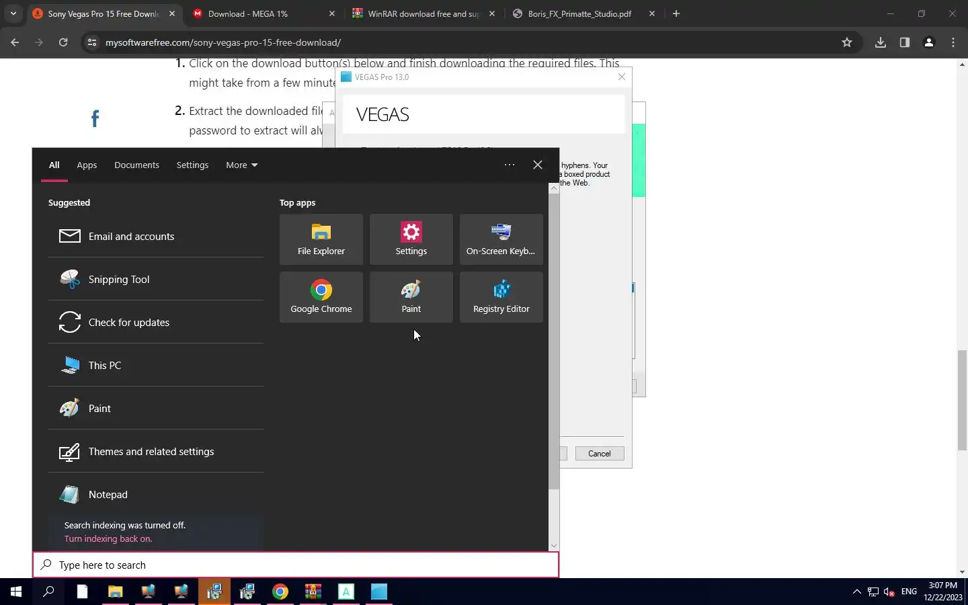Click the Windows Start button
The height and width of the screenshot is (605, 968).
(x=16, y=592)
